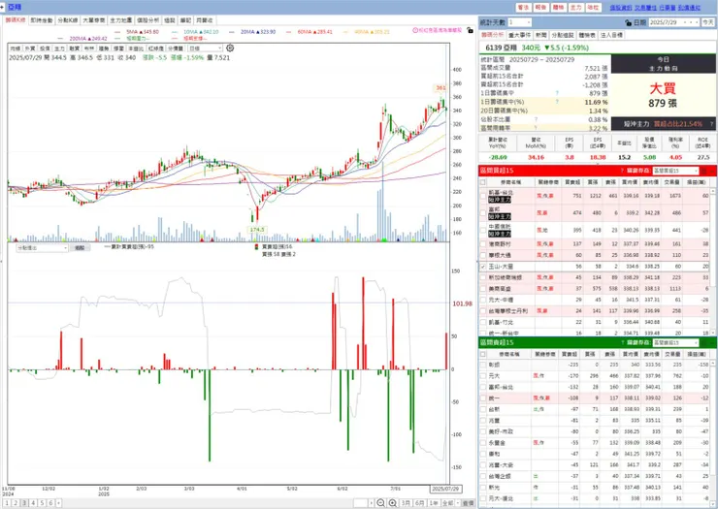The height and width of the screenshot is (509, 718).
Task: Click the 2025/07/29 date marker on axis
Action: [x=445, y=489]
